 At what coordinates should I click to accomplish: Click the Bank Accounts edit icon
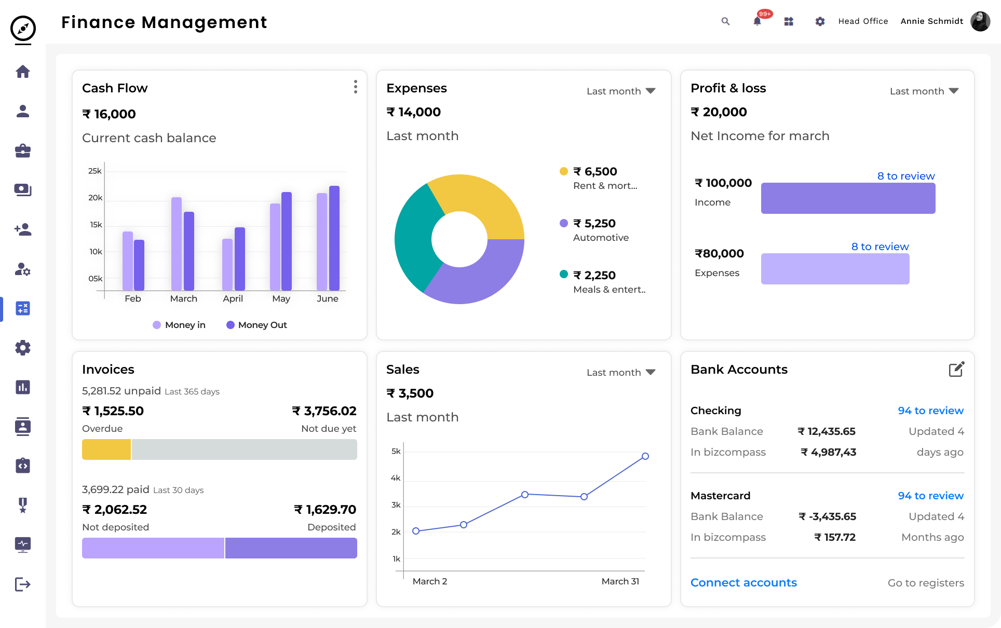956,369
